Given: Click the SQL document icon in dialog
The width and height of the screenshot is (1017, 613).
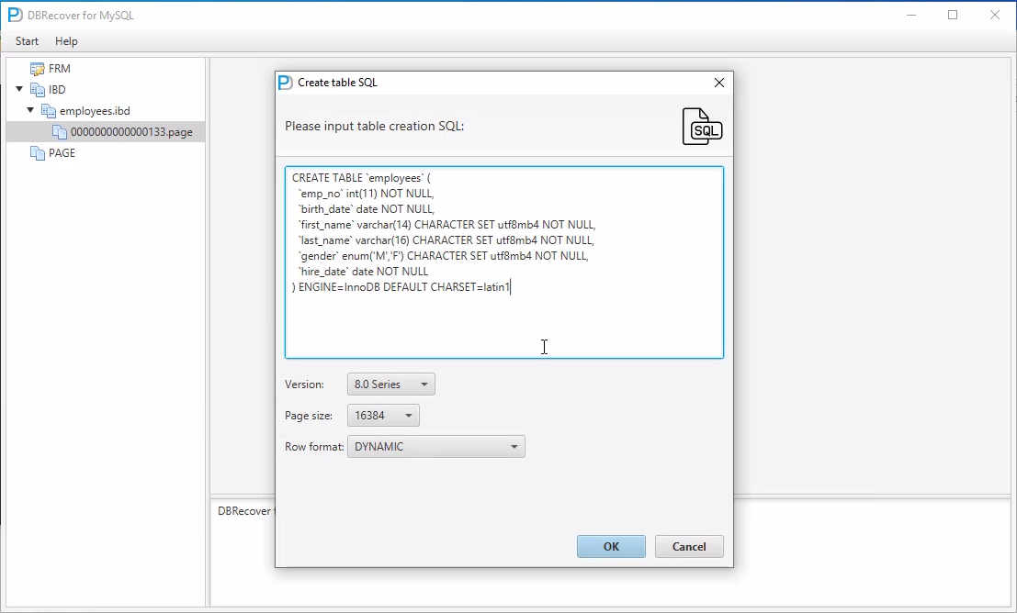Looking at the screenshot, I should [x=702, y=127].
